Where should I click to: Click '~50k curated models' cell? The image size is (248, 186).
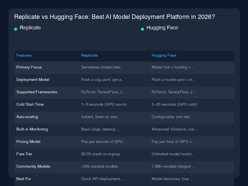(x=99, y=166)
